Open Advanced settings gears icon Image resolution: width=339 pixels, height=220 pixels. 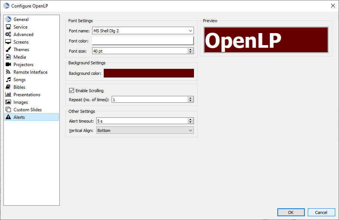[x=8, y=34]
